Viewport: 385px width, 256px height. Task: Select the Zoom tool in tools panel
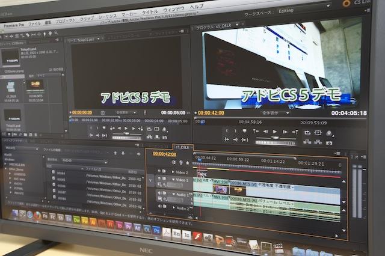pyautogui.click(x=56, y=32)
